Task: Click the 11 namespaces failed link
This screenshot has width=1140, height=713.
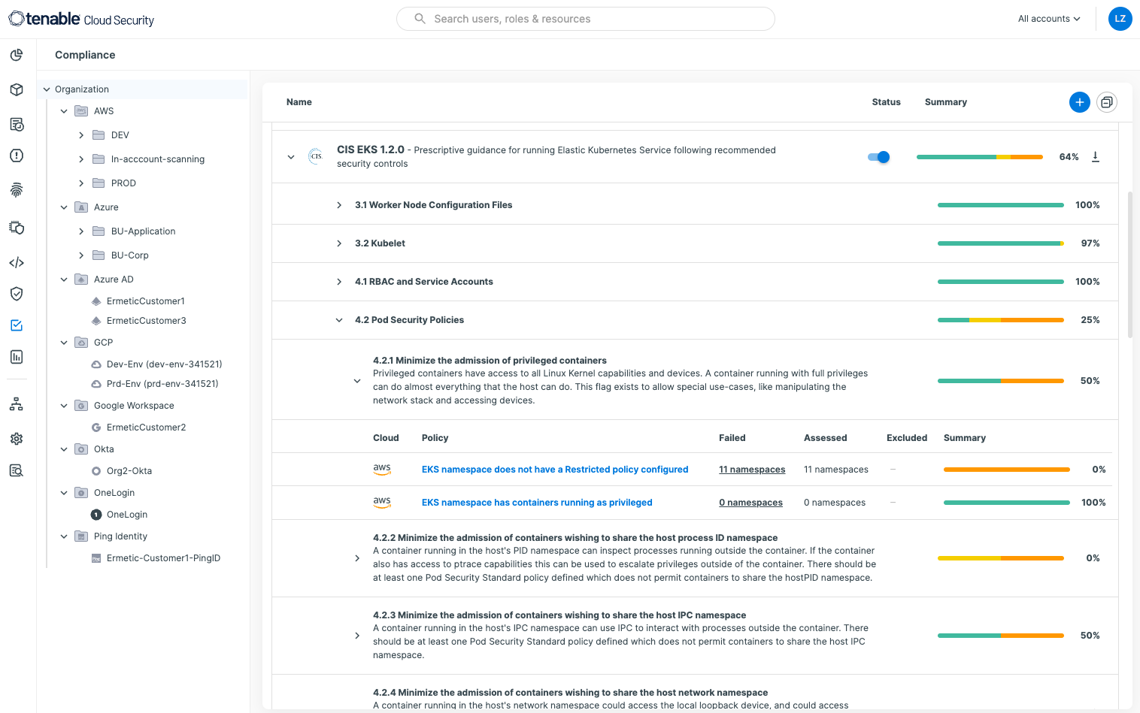Action: (x=751, y=469)
